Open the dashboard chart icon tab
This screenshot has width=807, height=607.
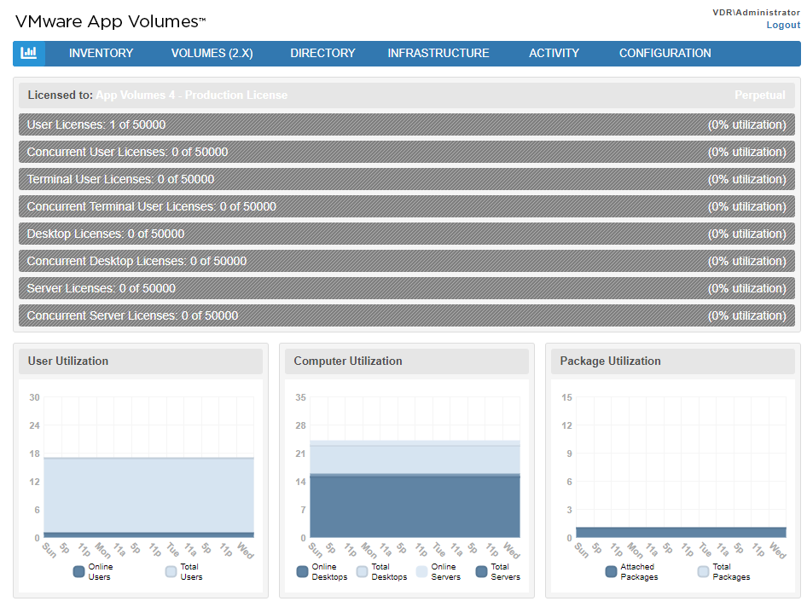29,53
